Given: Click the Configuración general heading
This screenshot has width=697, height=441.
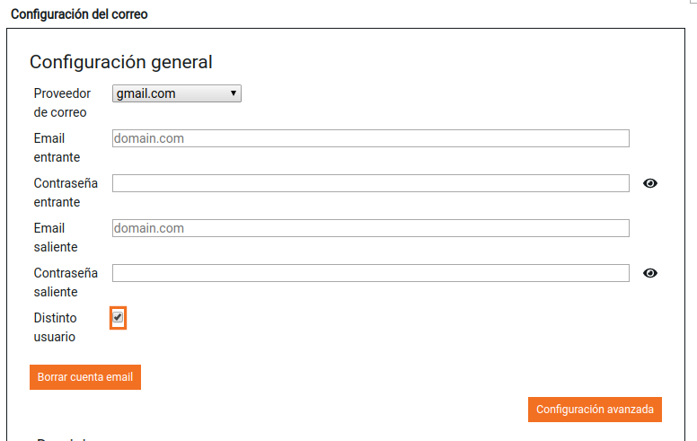Looking at the screenshot, I should coord(121,62).
